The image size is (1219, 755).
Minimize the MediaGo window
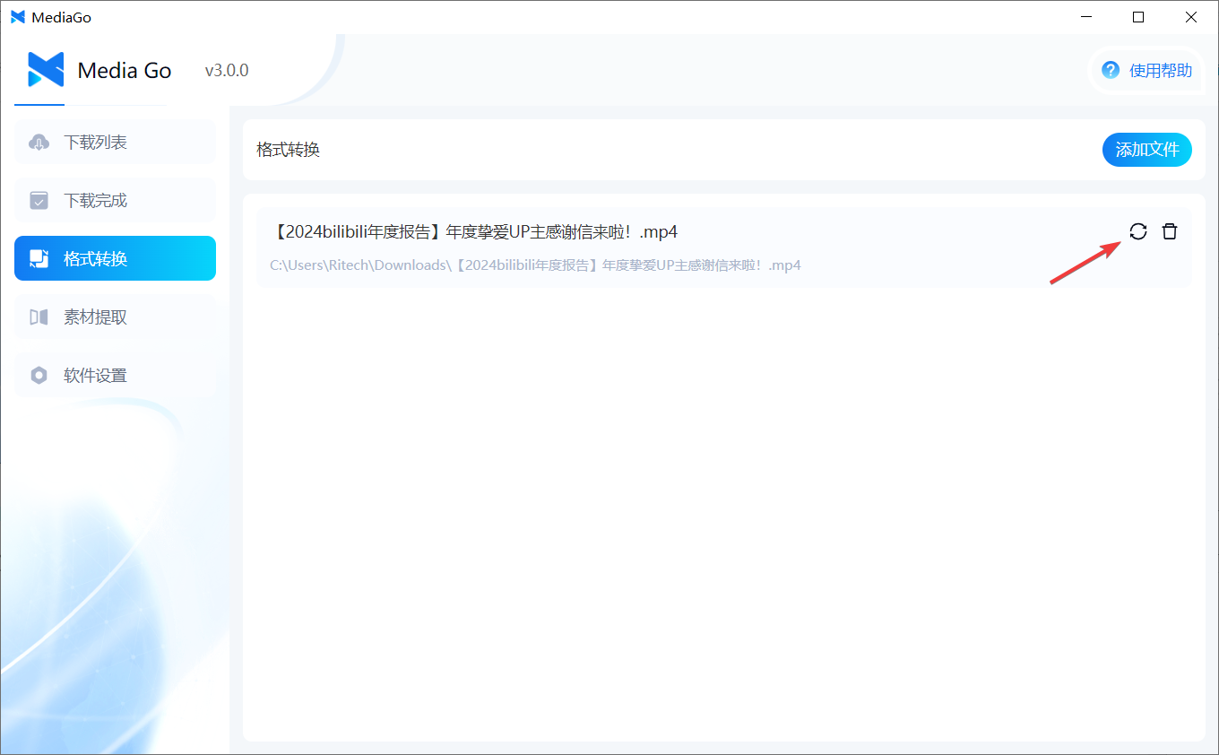(x=1085, y=17)
